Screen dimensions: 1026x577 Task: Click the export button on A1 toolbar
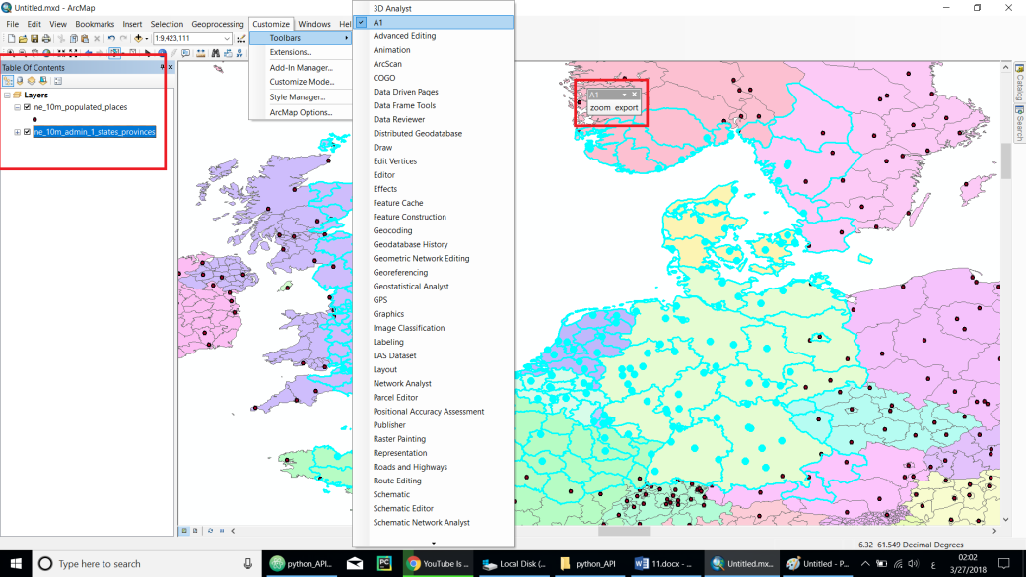point(627,107)
